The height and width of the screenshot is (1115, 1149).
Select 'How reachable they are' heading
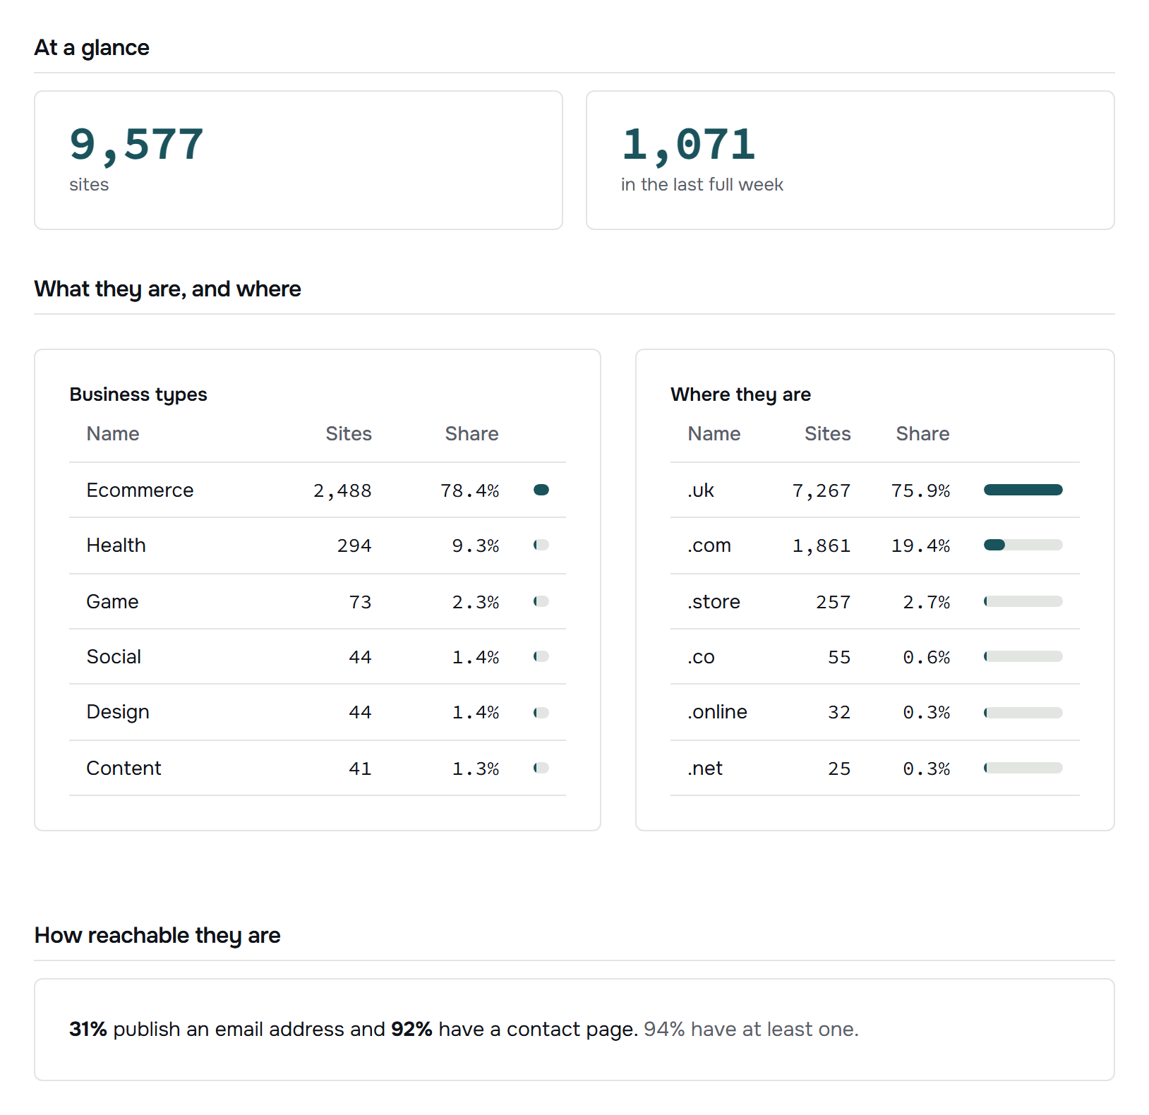[157, 935]
